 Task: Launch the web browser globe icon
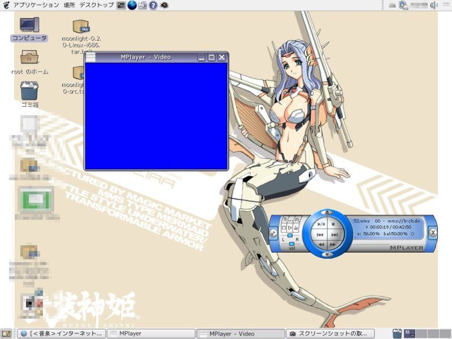(132, 5)
